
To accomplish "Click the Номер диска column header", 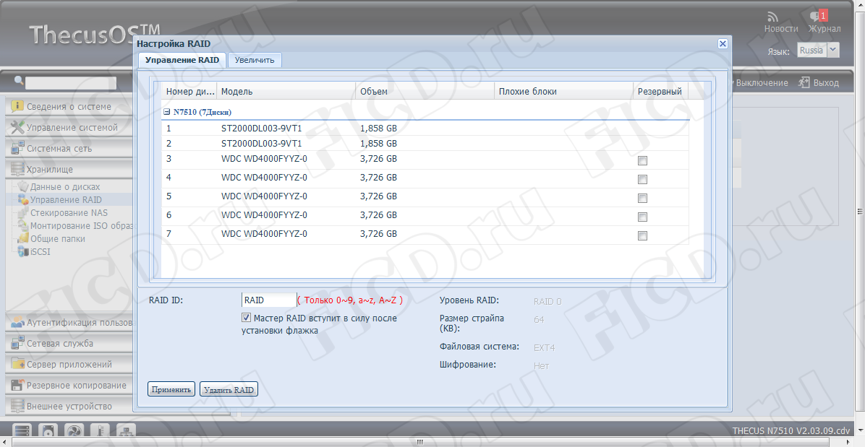I will pyautogui.click(x=189, y=92).
